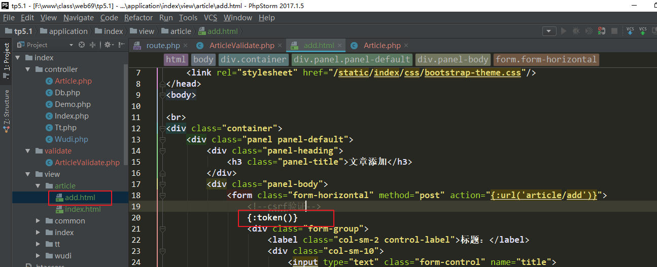The image size is (657, 267).
Task: Expand the common folder in tree
Action: click(38, 221)
